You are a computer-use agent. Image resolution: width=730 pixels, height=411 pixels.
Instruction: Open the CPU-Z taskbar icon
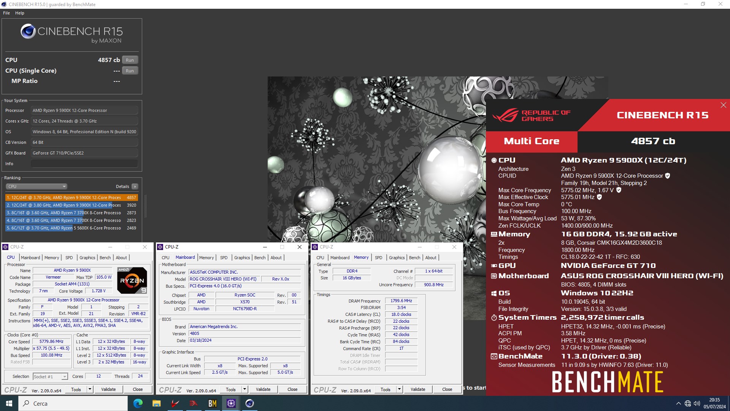[231, 403]
